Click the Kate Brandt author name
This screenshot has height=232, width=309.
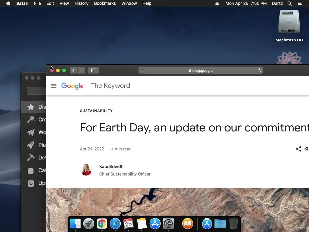(111, 166)
